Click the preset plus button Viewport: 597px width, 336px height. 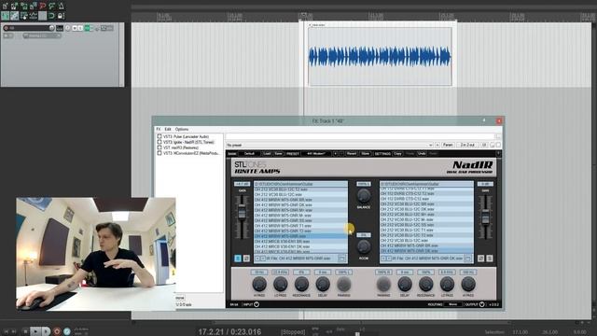coord(437,146)
